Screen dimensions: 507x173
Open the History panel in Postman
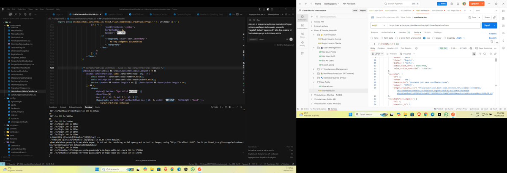[x=303, y=44]
